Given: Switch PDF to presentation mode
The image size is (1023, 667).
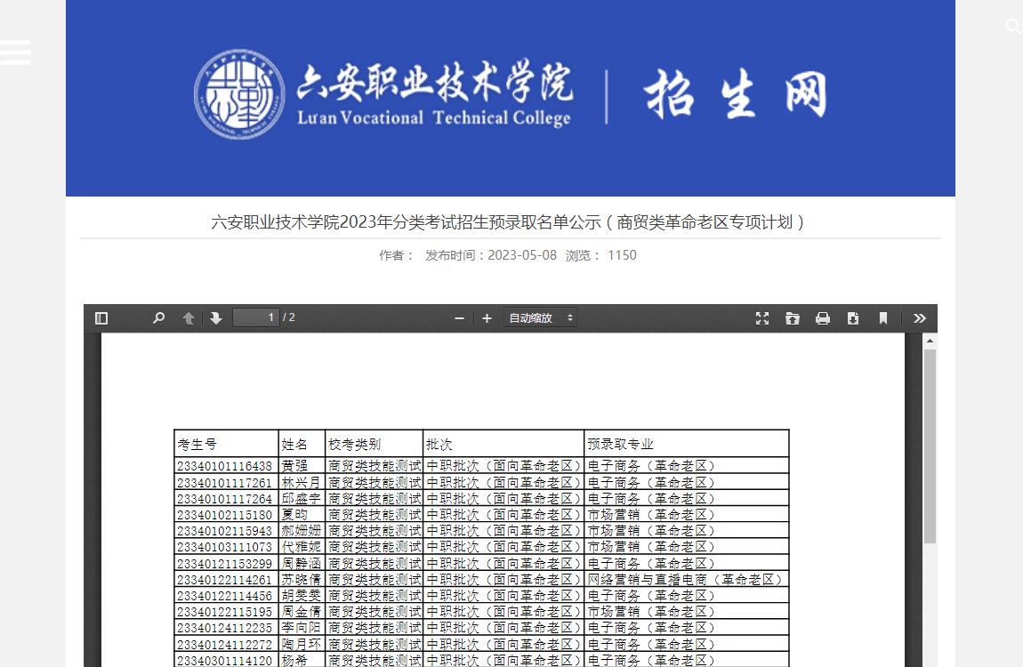Looking at the screenshot, I should [762, 318].
